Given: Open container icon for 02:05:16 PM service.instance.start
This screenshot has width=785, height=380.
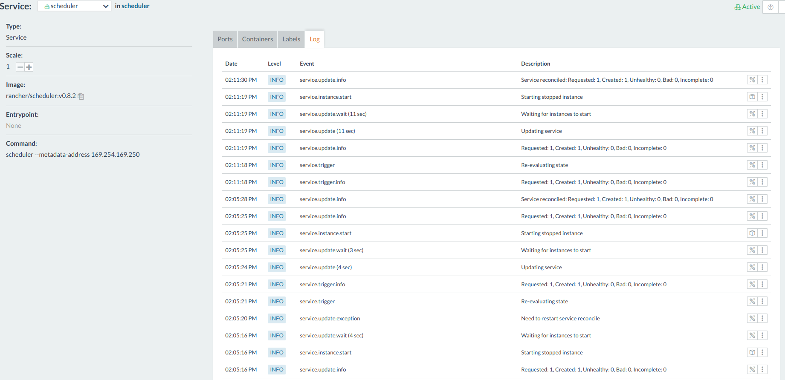Looking at the screenshot, I should (x=752, y=352).
